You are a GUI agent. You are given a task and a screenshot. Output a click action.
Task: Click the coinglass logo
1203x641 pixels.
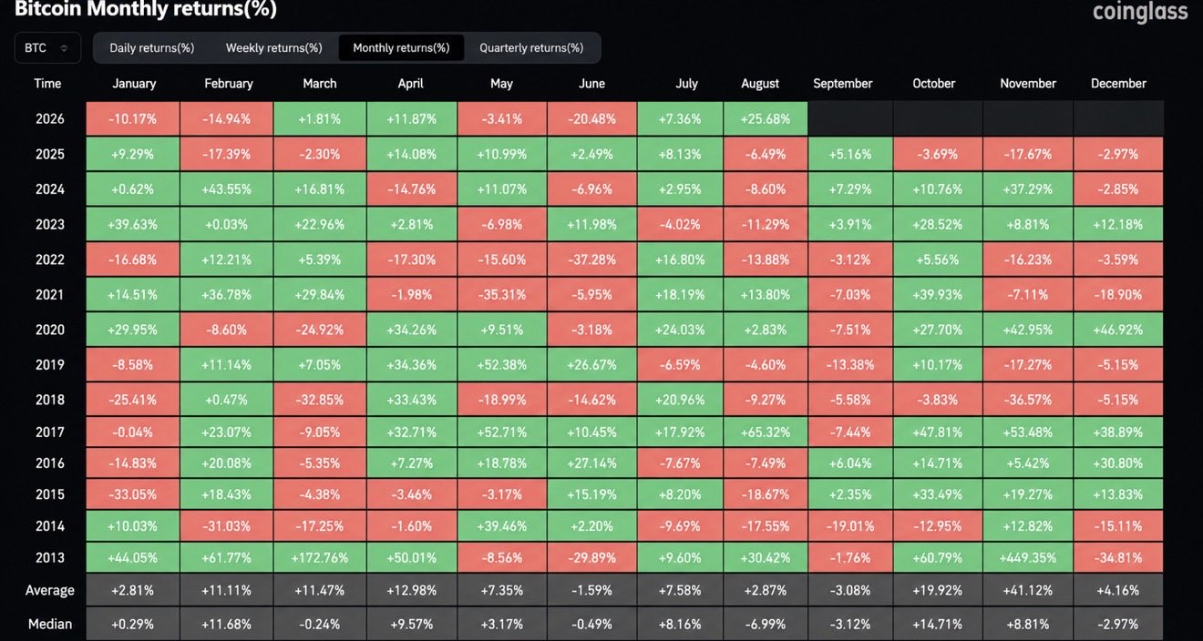click(x=1140, y=12)
